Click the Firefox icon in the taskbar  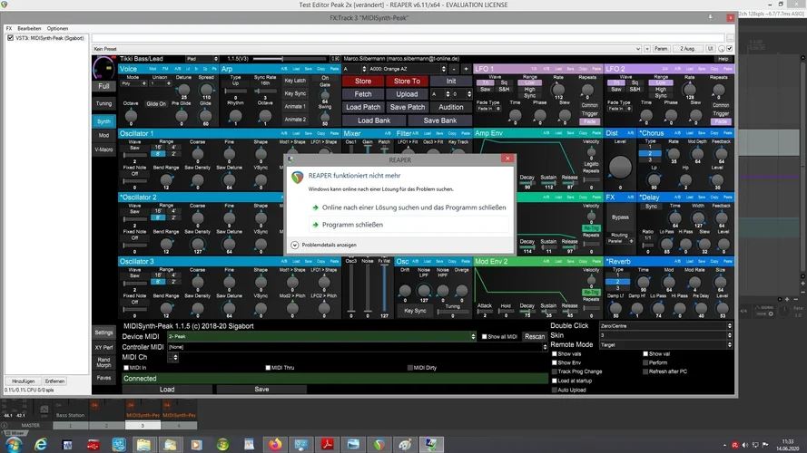(x=276, y=444)
